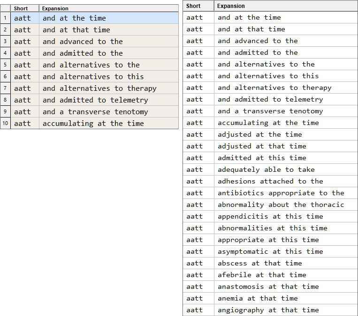Viewport: 358px width, 316px height.
Task: Select the "abscess at that time" entry
Action: 259,263
